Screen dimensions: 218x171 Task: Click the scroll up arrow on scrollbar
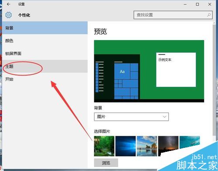(x=214, y=23)
